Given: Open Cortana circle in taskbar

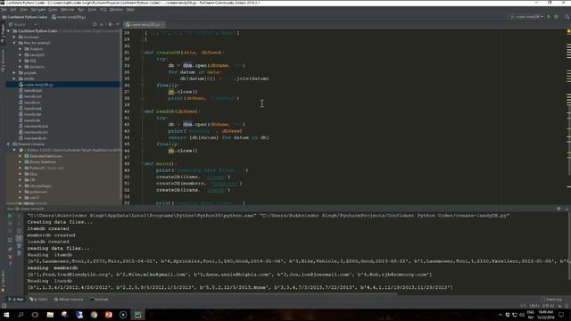Looking at the screenshot, I should click(x=35, y=315).
